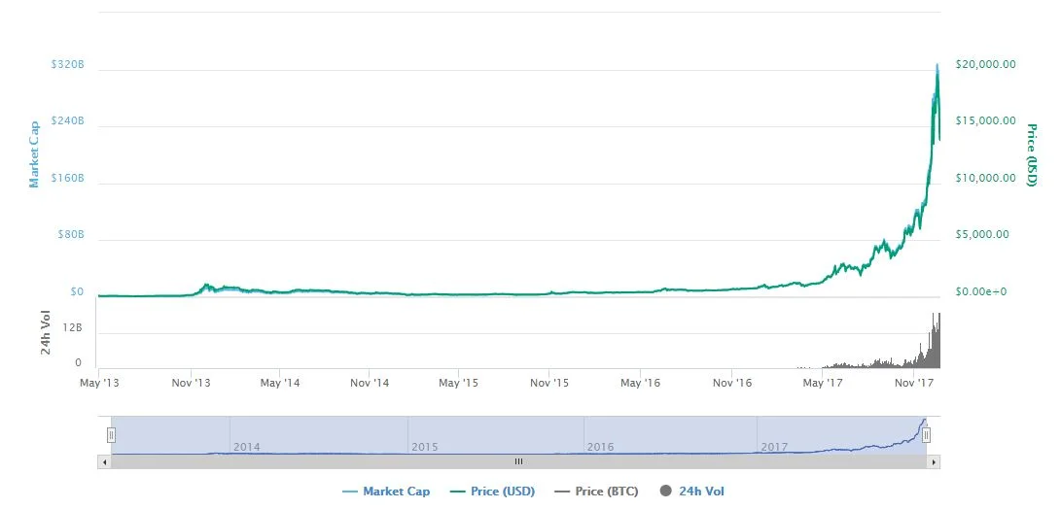Click the $160B market cap axis label
Viewport: 1061px width, 509px height.
point(68,179)
